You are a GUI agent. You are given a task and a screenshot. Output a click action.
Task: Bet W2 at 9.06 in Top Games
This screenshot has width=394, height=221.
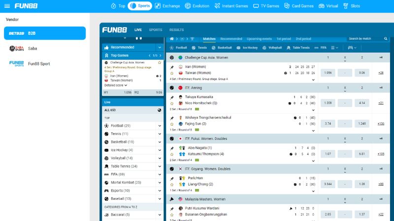click(x=148, y=92)
